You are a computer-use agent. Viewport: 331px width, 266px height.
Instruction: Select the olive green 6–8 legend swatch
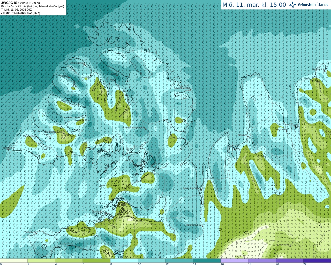pyautogui.click(x=96, y=261)
